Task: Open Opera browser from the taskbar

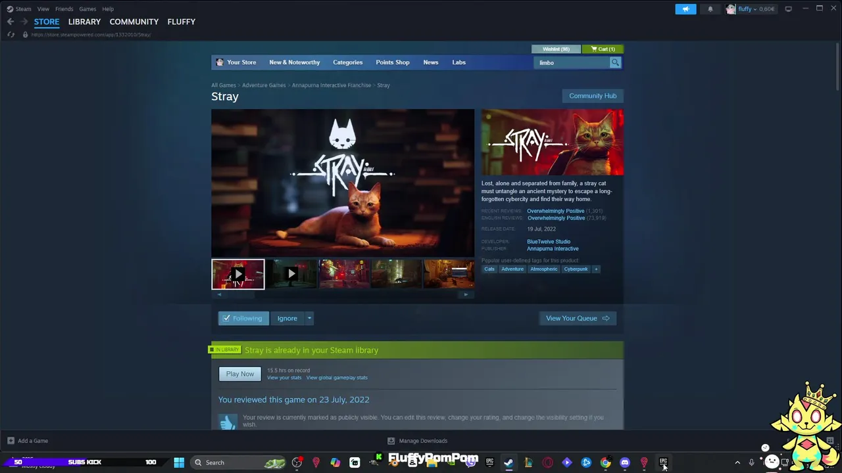Action: click(547, 462)
